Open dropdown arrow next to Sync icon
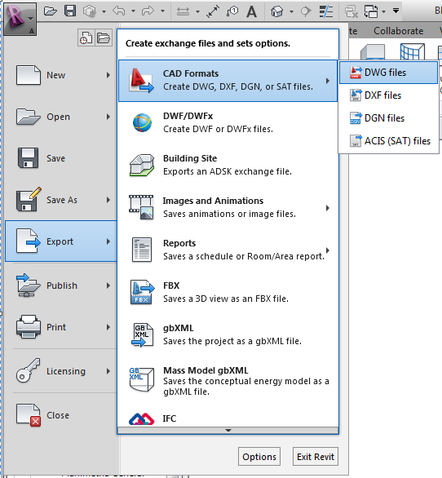The height and width of the screenshot is (478, 442). [104, 11]
